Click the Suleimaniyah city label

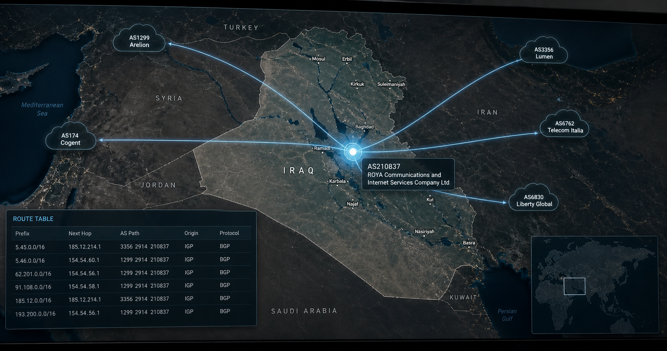click(x=391, y=84)
